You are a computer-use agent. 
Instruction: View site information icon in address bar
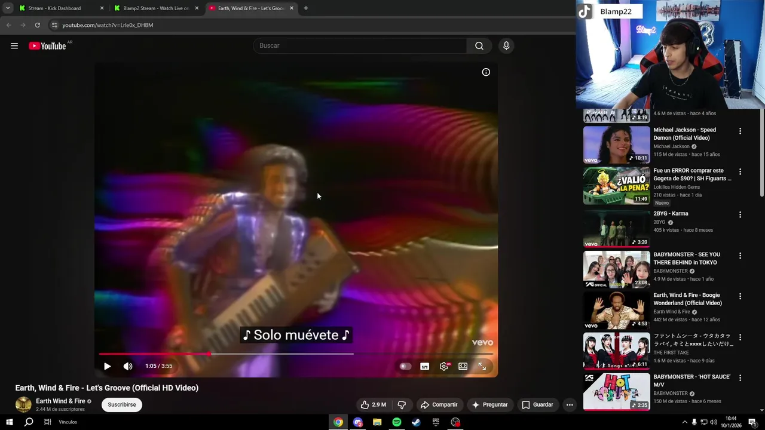pos(54,25)
